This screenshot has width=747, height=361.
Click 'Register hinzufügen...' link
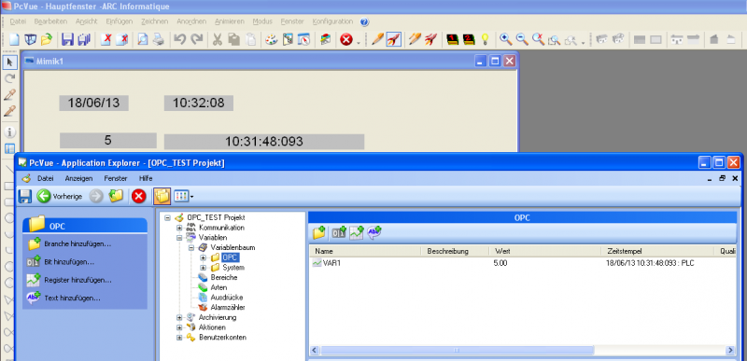(x=78, y=280)
